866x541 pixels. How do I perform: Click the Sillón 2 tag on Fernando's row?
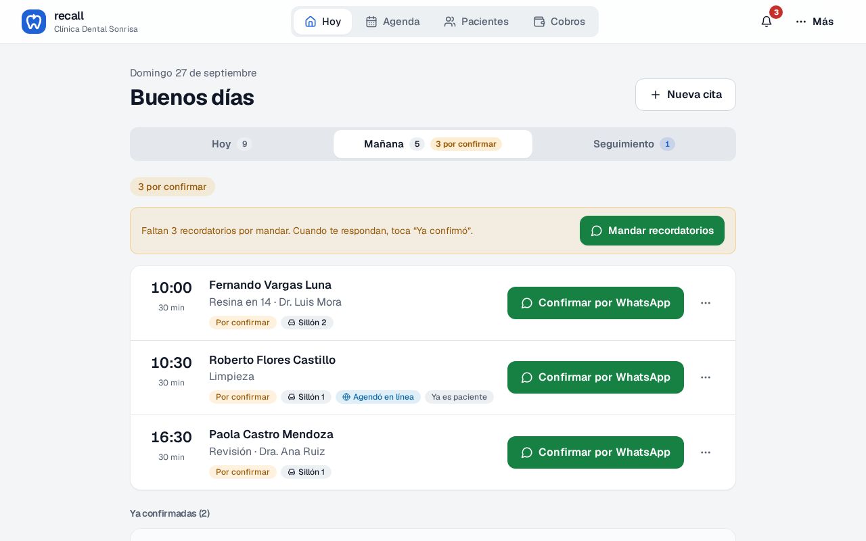[x=307, y=323]
